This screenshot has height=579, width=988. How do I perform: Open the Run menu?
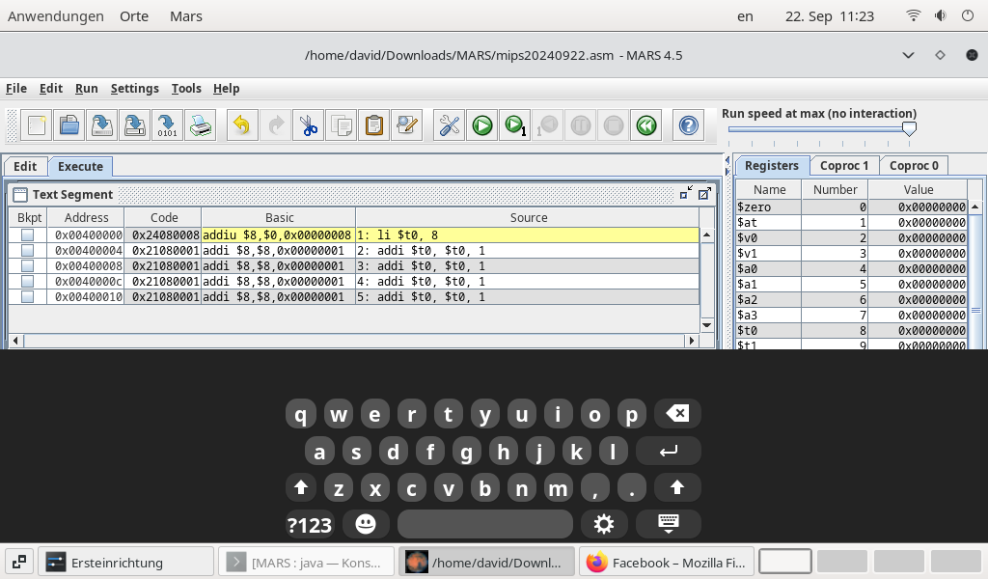[x=86, y=88]
